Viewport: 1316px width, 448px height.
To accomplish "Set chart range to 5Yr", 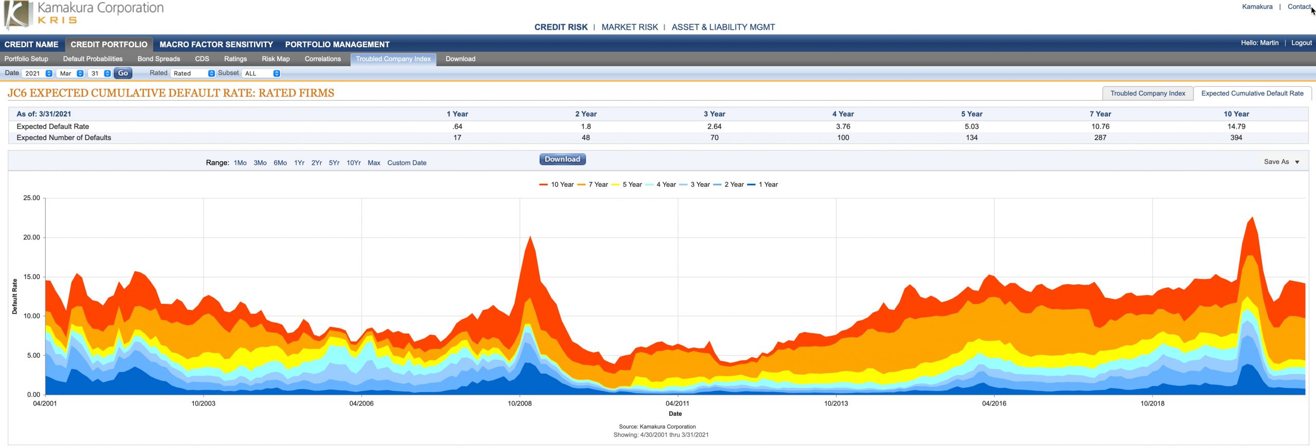I will pos(334,163).
